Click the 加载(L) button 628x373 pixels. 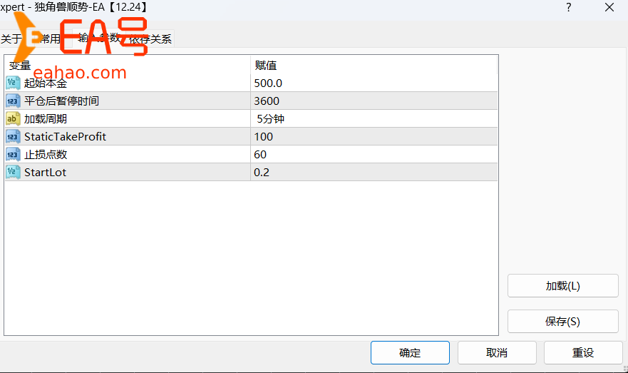[562, 286]
